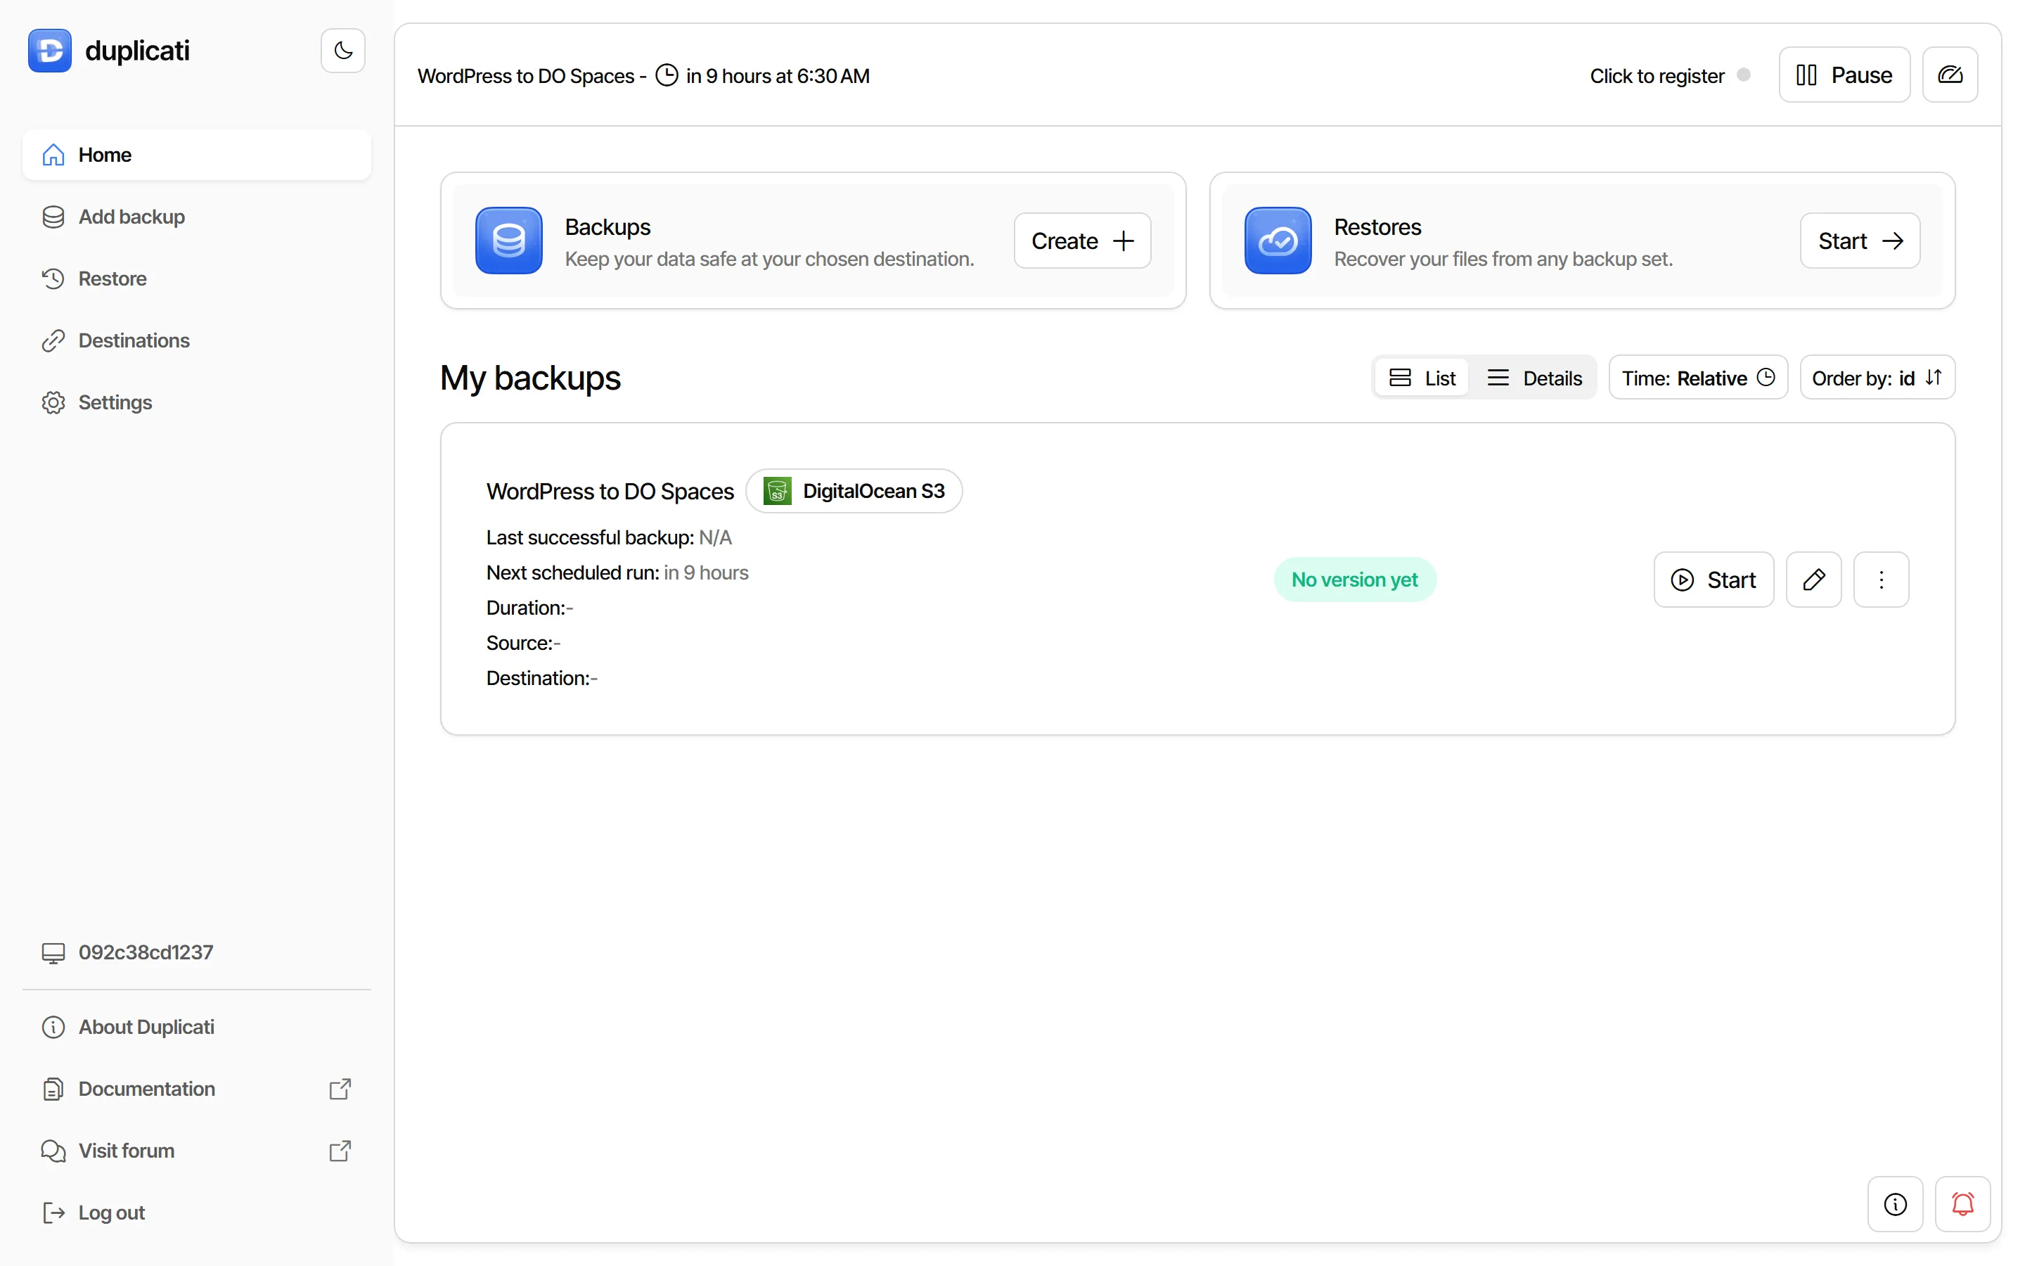2025x1266 pixels.
Task: Click the machine name 092c38cd1237
Action: (x=146, y=952)
